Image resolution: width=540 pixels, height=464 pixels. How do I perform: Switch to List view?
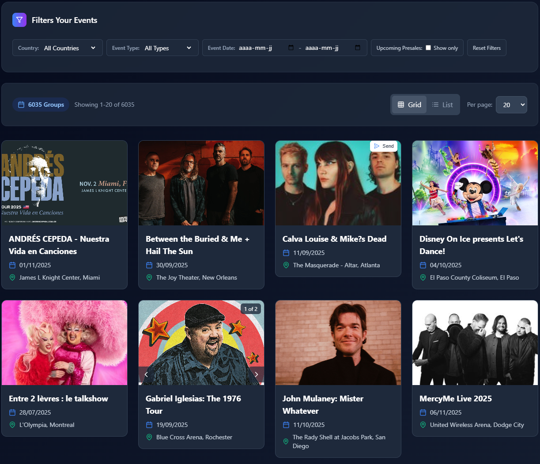pyautogui.click(x=442, y=105)
